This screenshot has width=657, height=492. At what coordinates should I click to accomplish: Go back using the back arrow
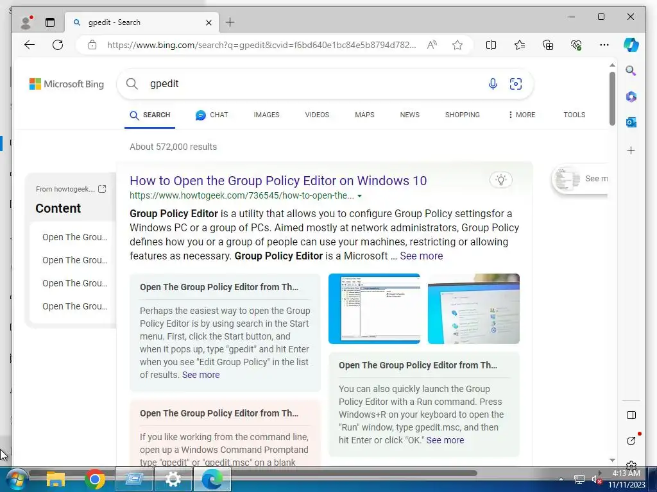[30, 45]
